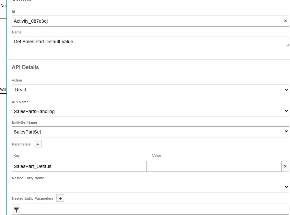This screenshot has width=290, height=215.
Task: Click the EntitySet Name label
Action: [24, 122]
